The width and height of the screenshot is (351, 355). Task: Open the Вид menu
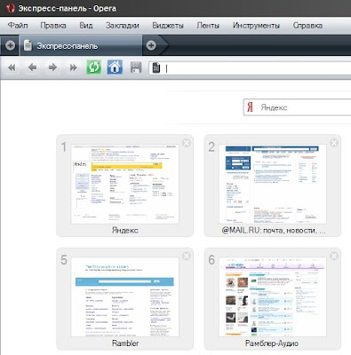pyautogui.click(x=86, y=26)
